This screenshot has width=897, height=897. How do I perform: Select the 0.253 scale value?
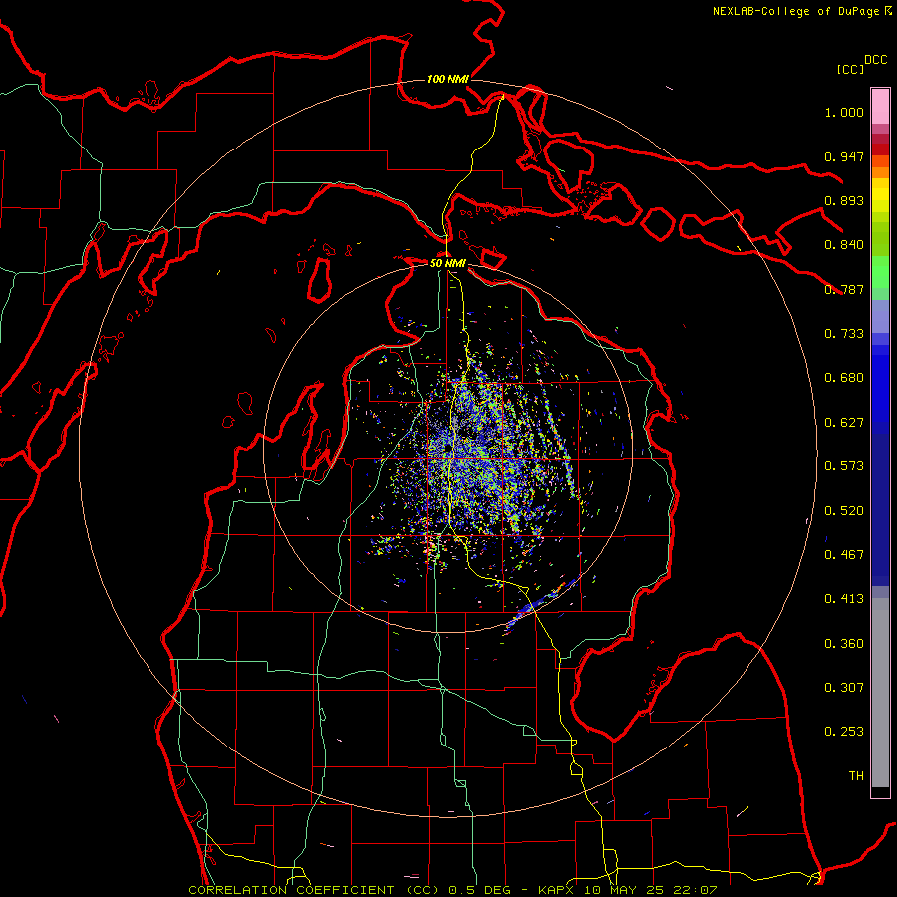(x=844, y=732)
